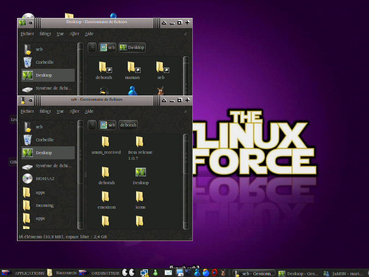369x277 pixels.
Task: Open Aller menu in seb window
Action: click(x=74, y=111)
